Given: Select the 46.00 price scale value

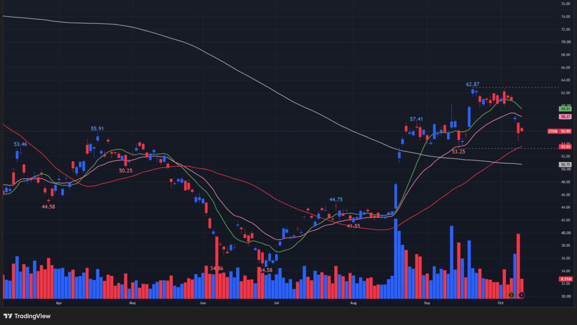Looking at the screenshot, I should click(x=566, y=195).
